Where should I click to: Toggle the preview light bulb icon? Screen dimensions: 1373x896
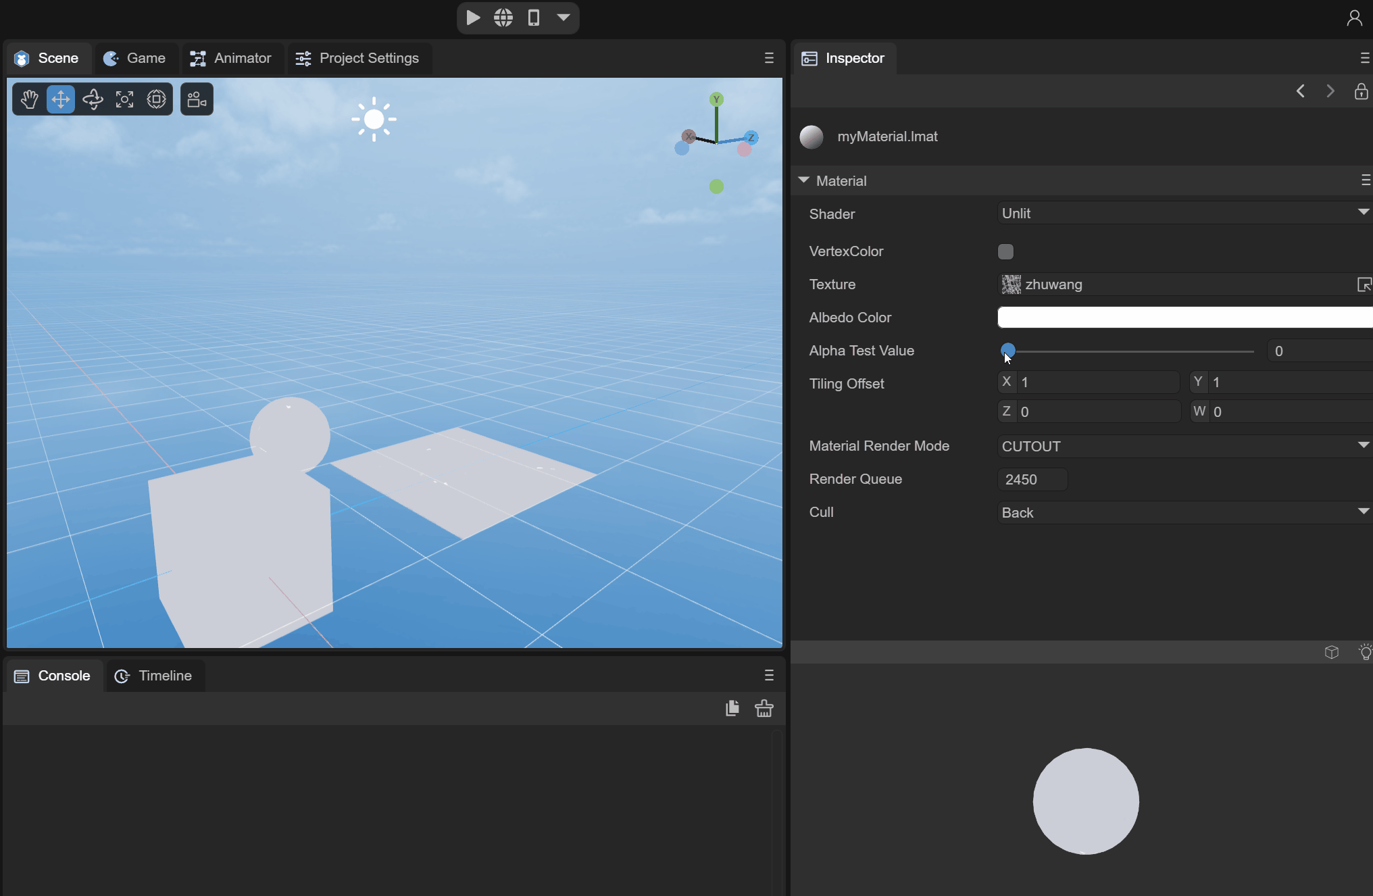(x=1365, y=651)
